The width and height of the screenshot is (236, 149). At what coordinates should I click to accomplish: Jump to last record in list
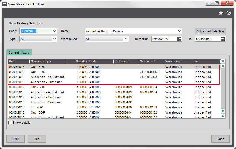[223, 115]
